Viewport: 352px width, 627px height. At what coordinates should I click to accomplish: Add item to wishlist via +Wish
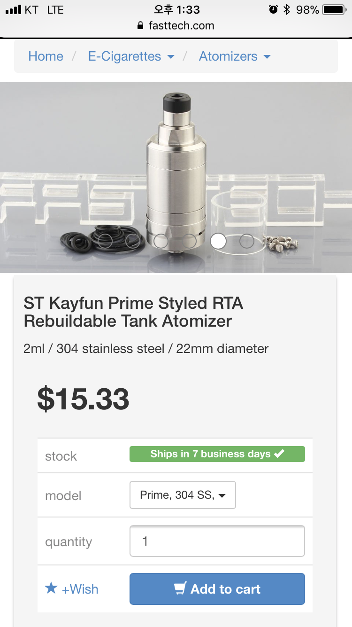click(80, 589)
